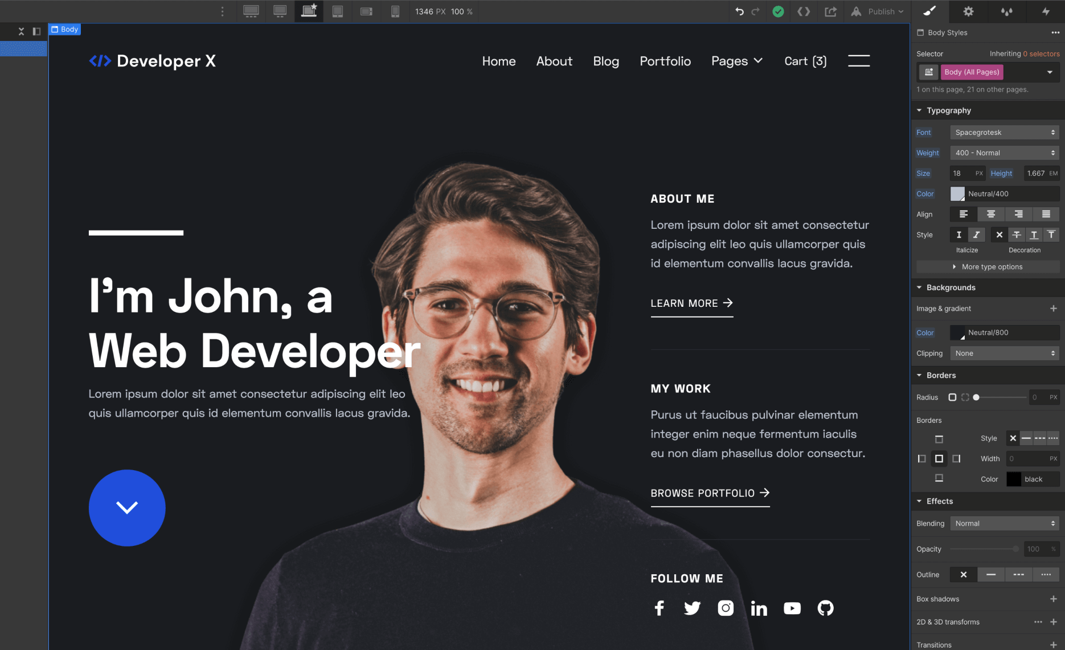The width and height of the screenshot is (1065, 650).
Task: Select the mobile portrait breakpoint
Action: click(x=395, y=11)
